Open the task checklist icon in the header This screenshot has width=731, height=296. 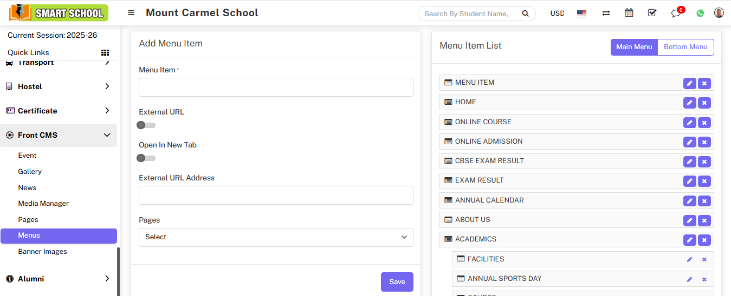click(x=652, y=13)
